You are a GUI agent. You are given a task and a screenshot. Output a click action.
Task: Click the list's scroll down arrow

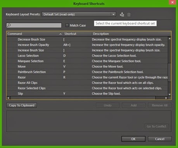pyautogui.click(x=169, y=94)
